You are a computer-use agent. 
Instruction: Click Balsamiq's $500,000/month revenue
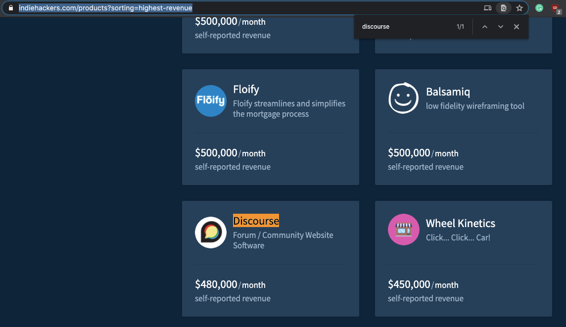click(423, 153)
